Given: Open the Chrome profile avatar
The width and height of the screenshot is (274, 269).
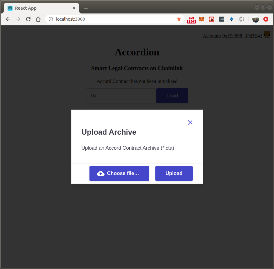Looking at the screenshot, I should [x=256, y=19].
